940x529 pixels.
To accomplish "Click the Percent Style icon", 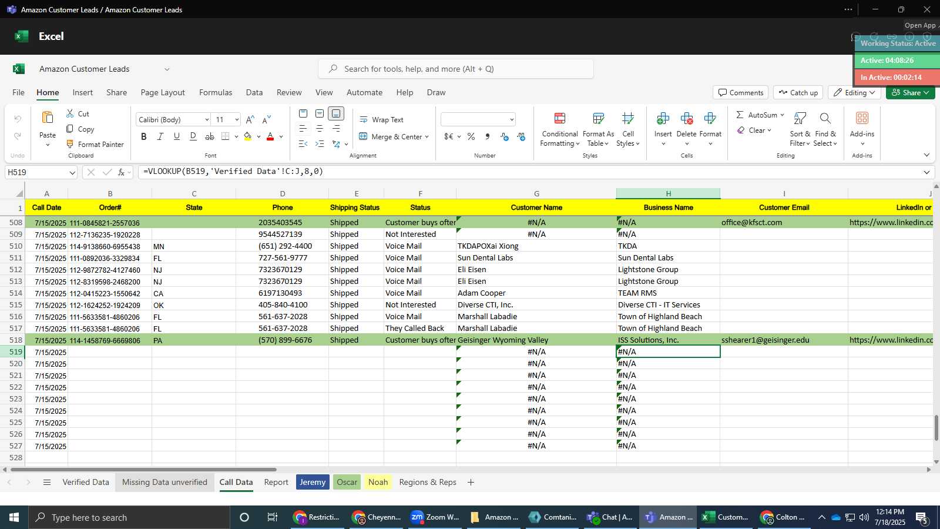I will point(471,136).
